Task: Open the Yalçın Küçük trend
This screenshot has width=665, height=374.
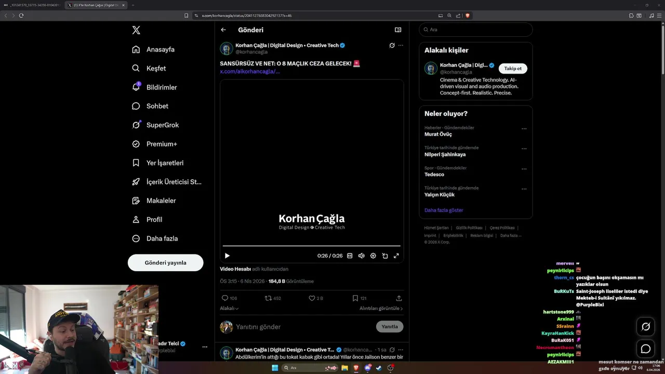Action: pyautogui.click(x=440, y=195)
